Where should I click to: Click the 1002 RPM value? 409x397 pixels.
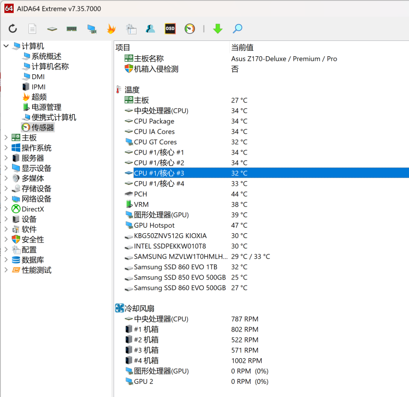coord(246,360)
